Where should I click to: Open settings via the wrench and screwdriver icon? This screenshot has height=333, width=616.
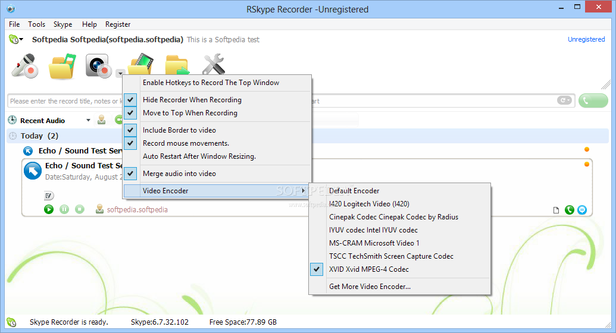pos(213,64)
